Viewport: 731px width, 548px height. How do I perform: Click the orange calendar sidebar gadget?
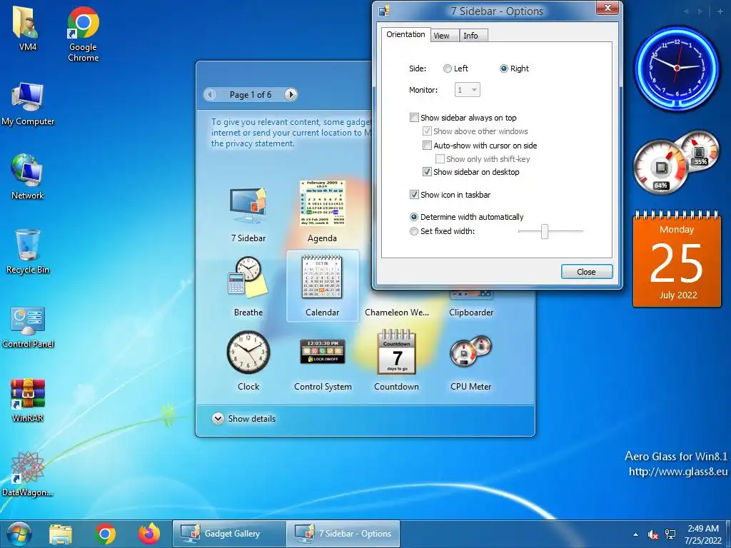point(677,259)
